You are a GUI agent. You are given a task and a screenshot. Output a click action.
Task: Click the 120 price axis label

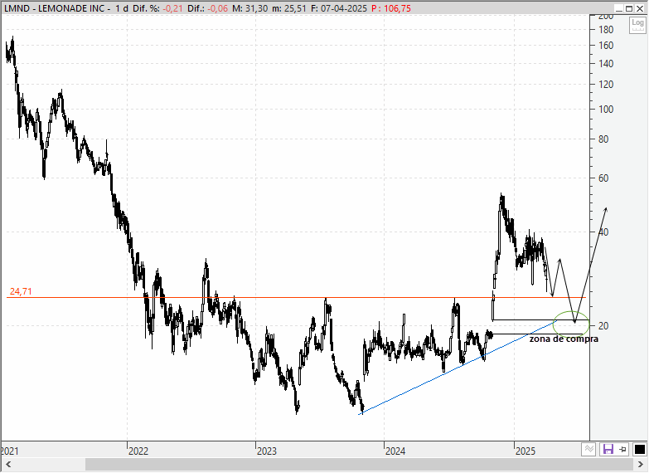click(x=606, y=85)
